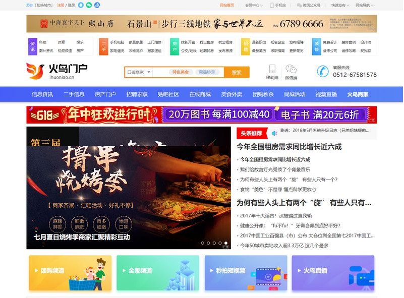Click the 商品秒杀 search tag

207,72
